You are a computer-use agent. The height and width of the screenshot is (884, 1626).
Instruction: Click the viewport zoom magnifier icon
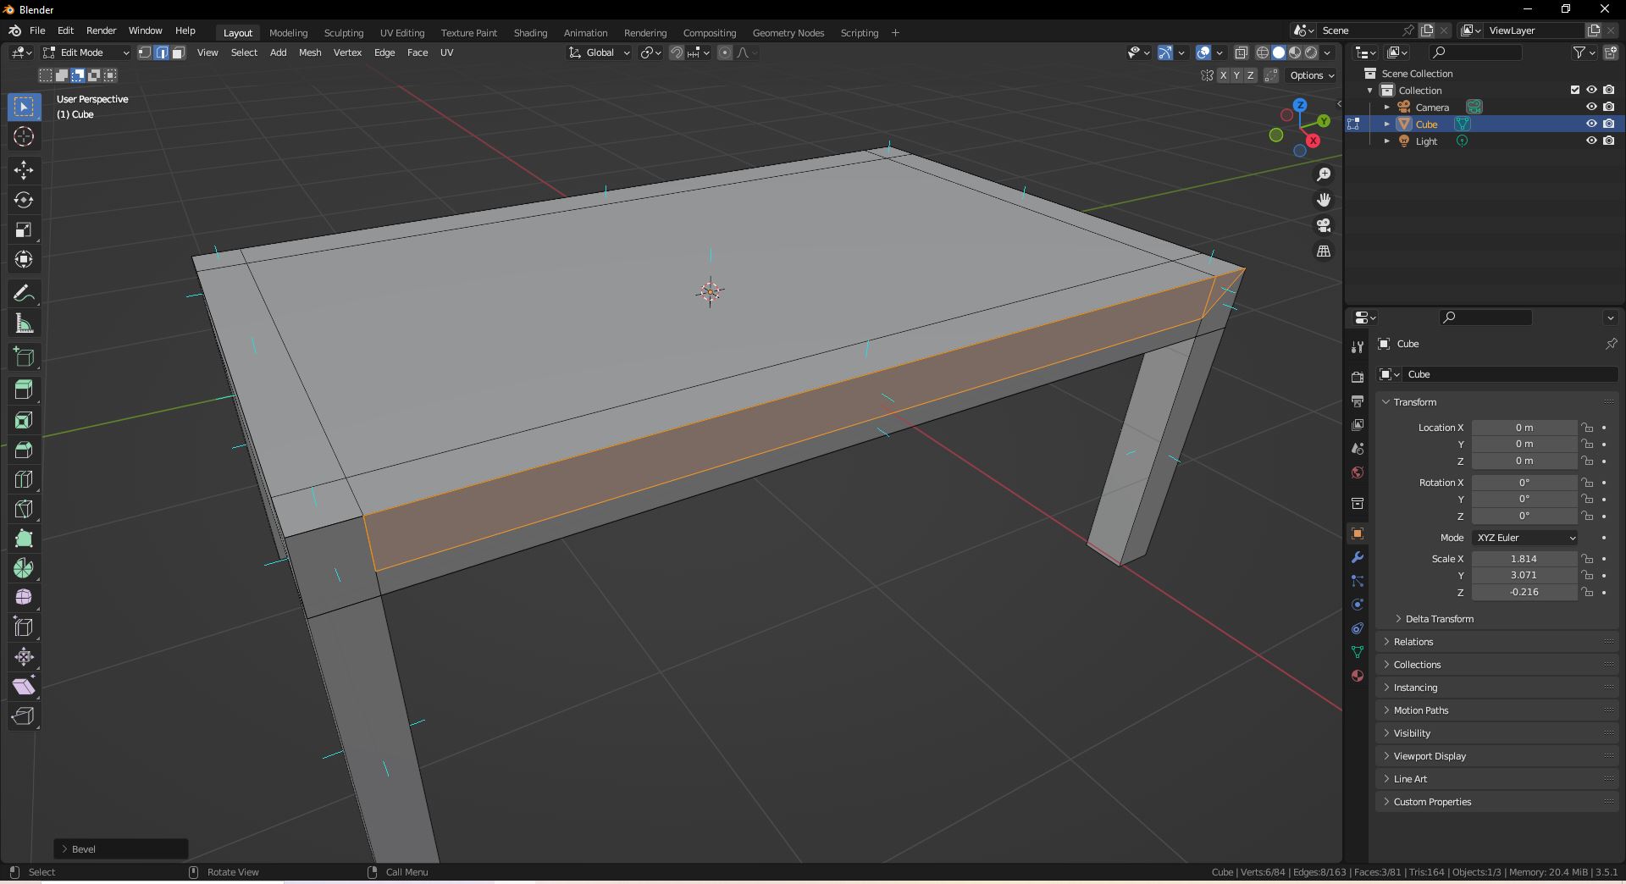[1324, 174]
